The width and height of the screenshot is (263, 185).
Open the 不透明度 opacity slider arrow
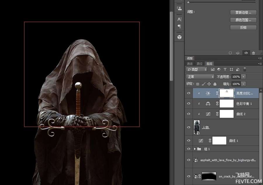click(x=243, y=77)
